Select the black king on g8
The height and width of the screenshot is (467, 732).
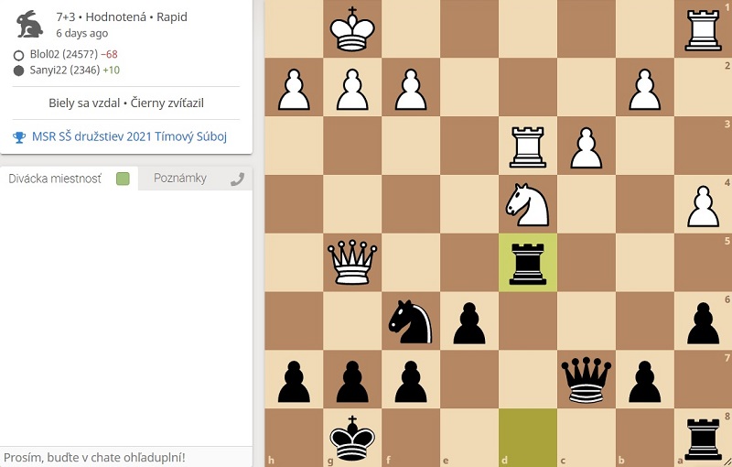tap(352, 440)
